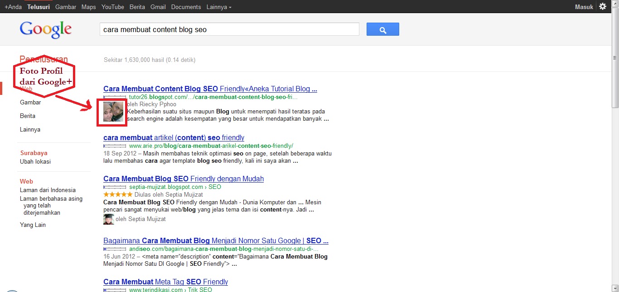619x292 pixels.
Task: Click the www.terindikasi.com green URL
Action: [x=170, y=290]
